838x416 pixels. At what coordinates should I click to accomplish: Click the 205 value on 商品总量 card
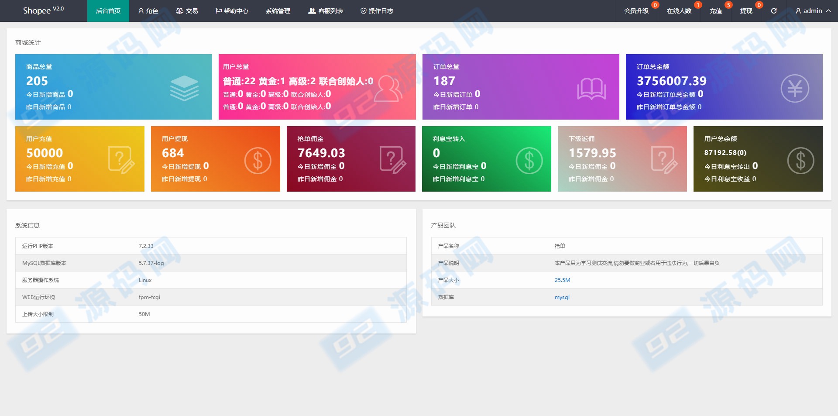[37, 81]
